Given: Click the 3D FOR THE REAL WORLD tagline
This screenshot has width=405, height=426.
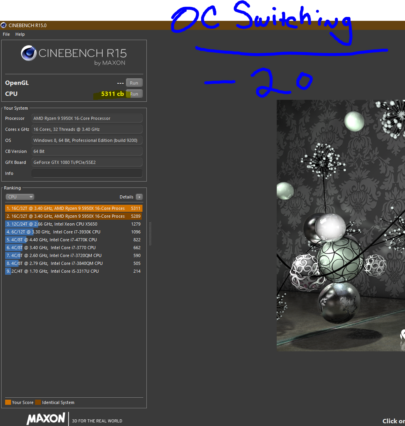Looking at the screenshot, I should pyautogui.click(x=97, y=421).
